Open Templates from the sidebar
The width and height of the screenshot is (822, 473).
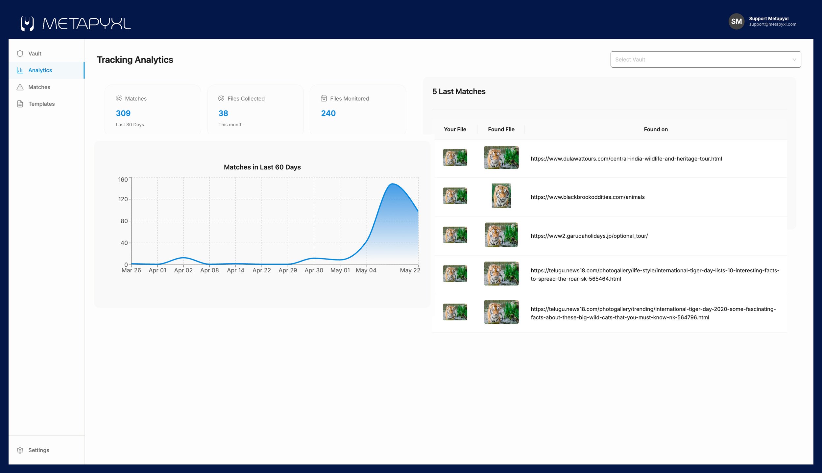coord(46,104)
